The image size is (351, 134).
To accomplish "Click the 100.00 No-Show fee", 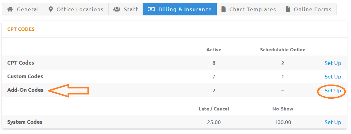I will (283, 122).
